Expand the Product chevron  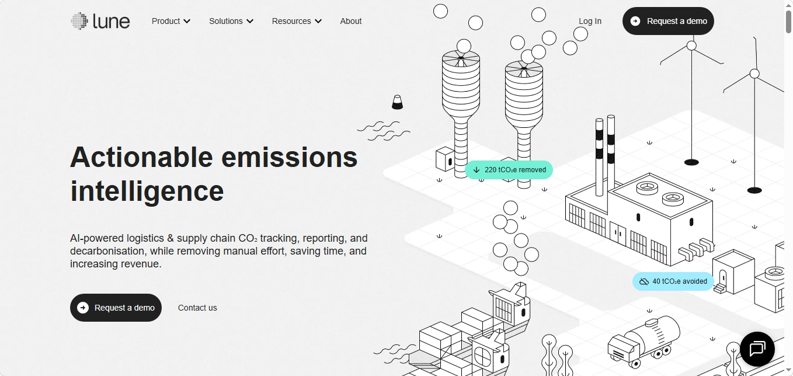pos(187,21)
